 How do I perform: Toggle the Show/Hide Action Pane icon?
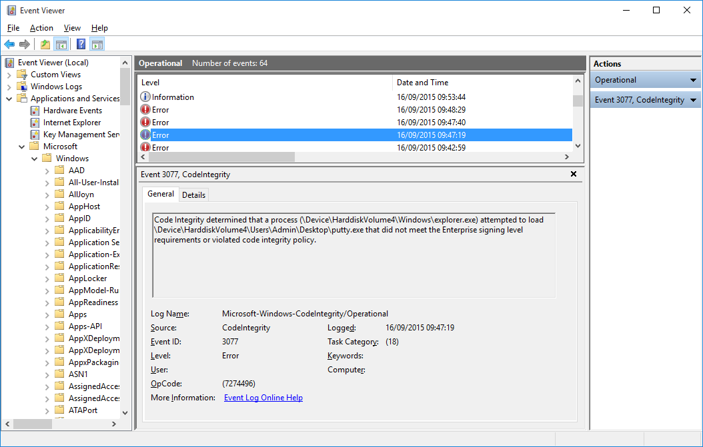pos(97,44)
